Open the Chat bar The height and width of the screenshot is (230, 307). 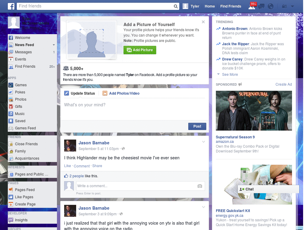click(268, 189)
